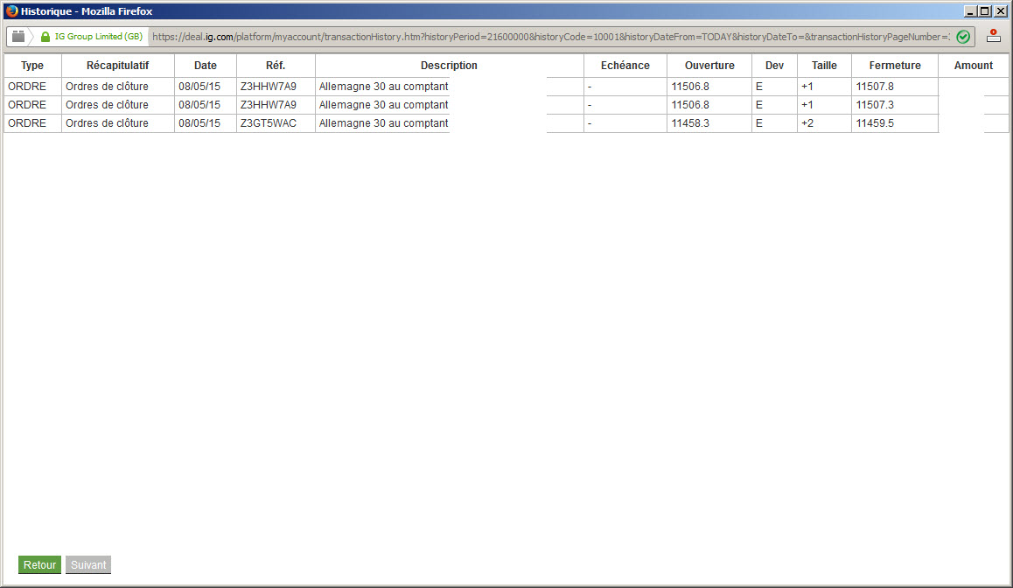
Task: Click the Amount column header
Action: [974, 66]
